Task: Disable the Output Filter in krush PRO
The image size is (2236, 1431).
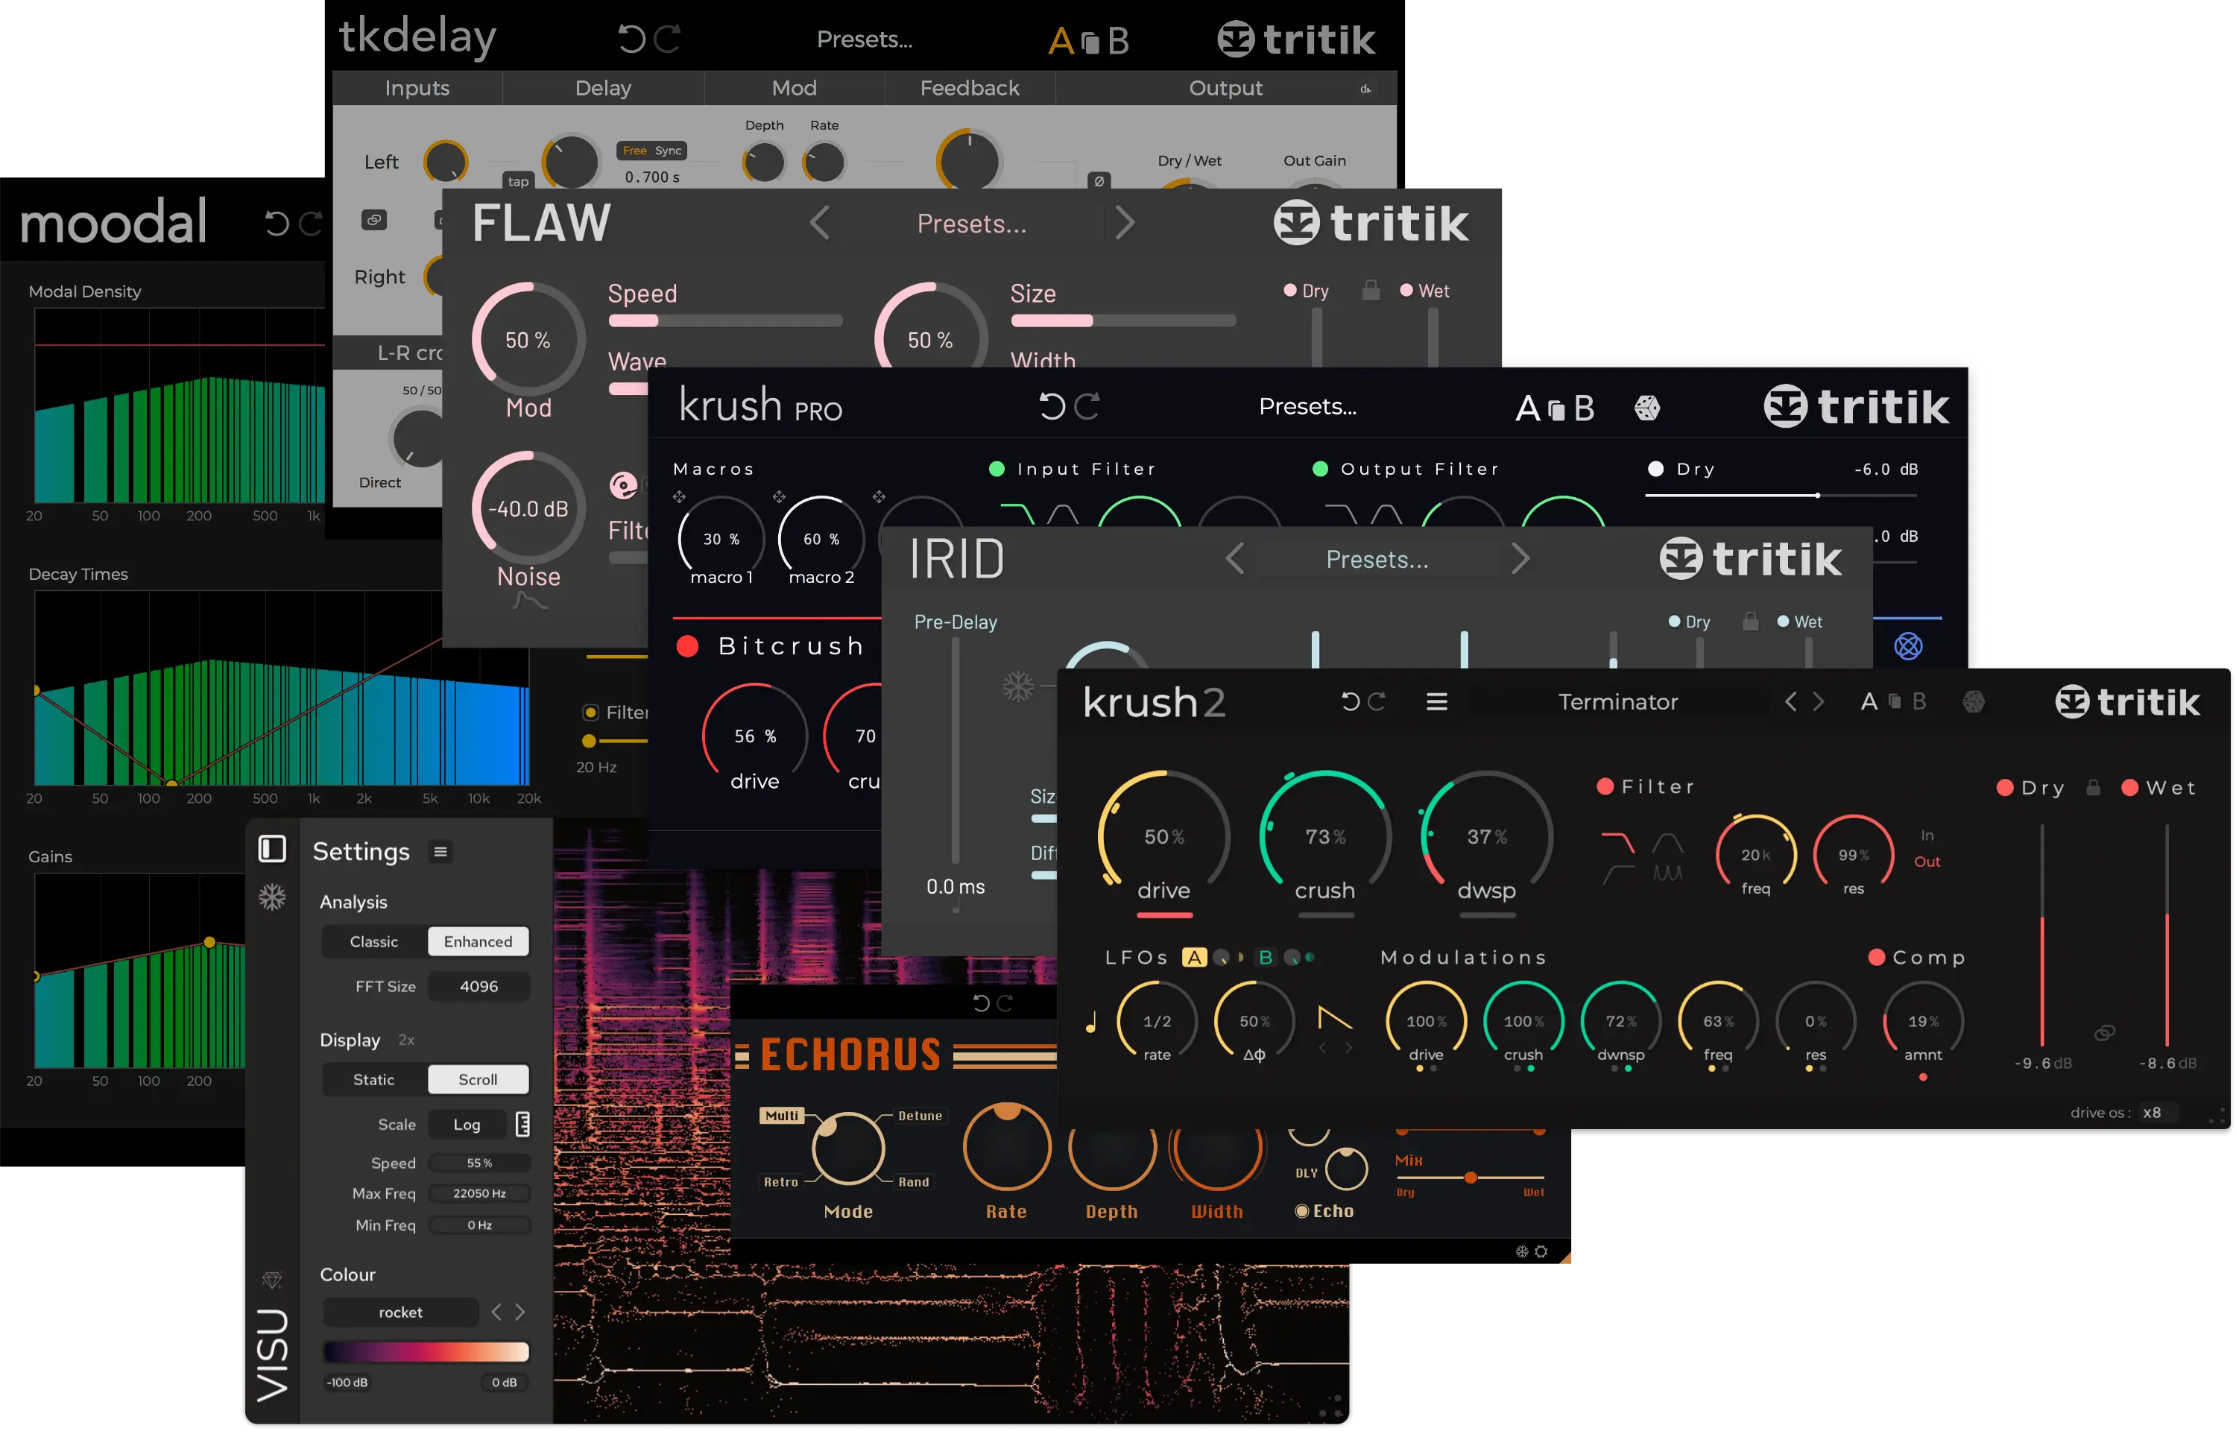Action: (x=1319, y=468)
